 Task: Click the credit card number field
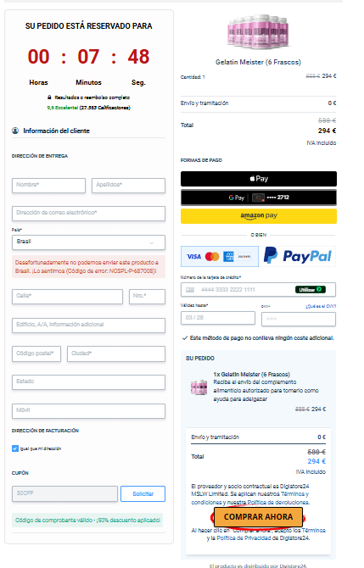[x=258, y=289]
